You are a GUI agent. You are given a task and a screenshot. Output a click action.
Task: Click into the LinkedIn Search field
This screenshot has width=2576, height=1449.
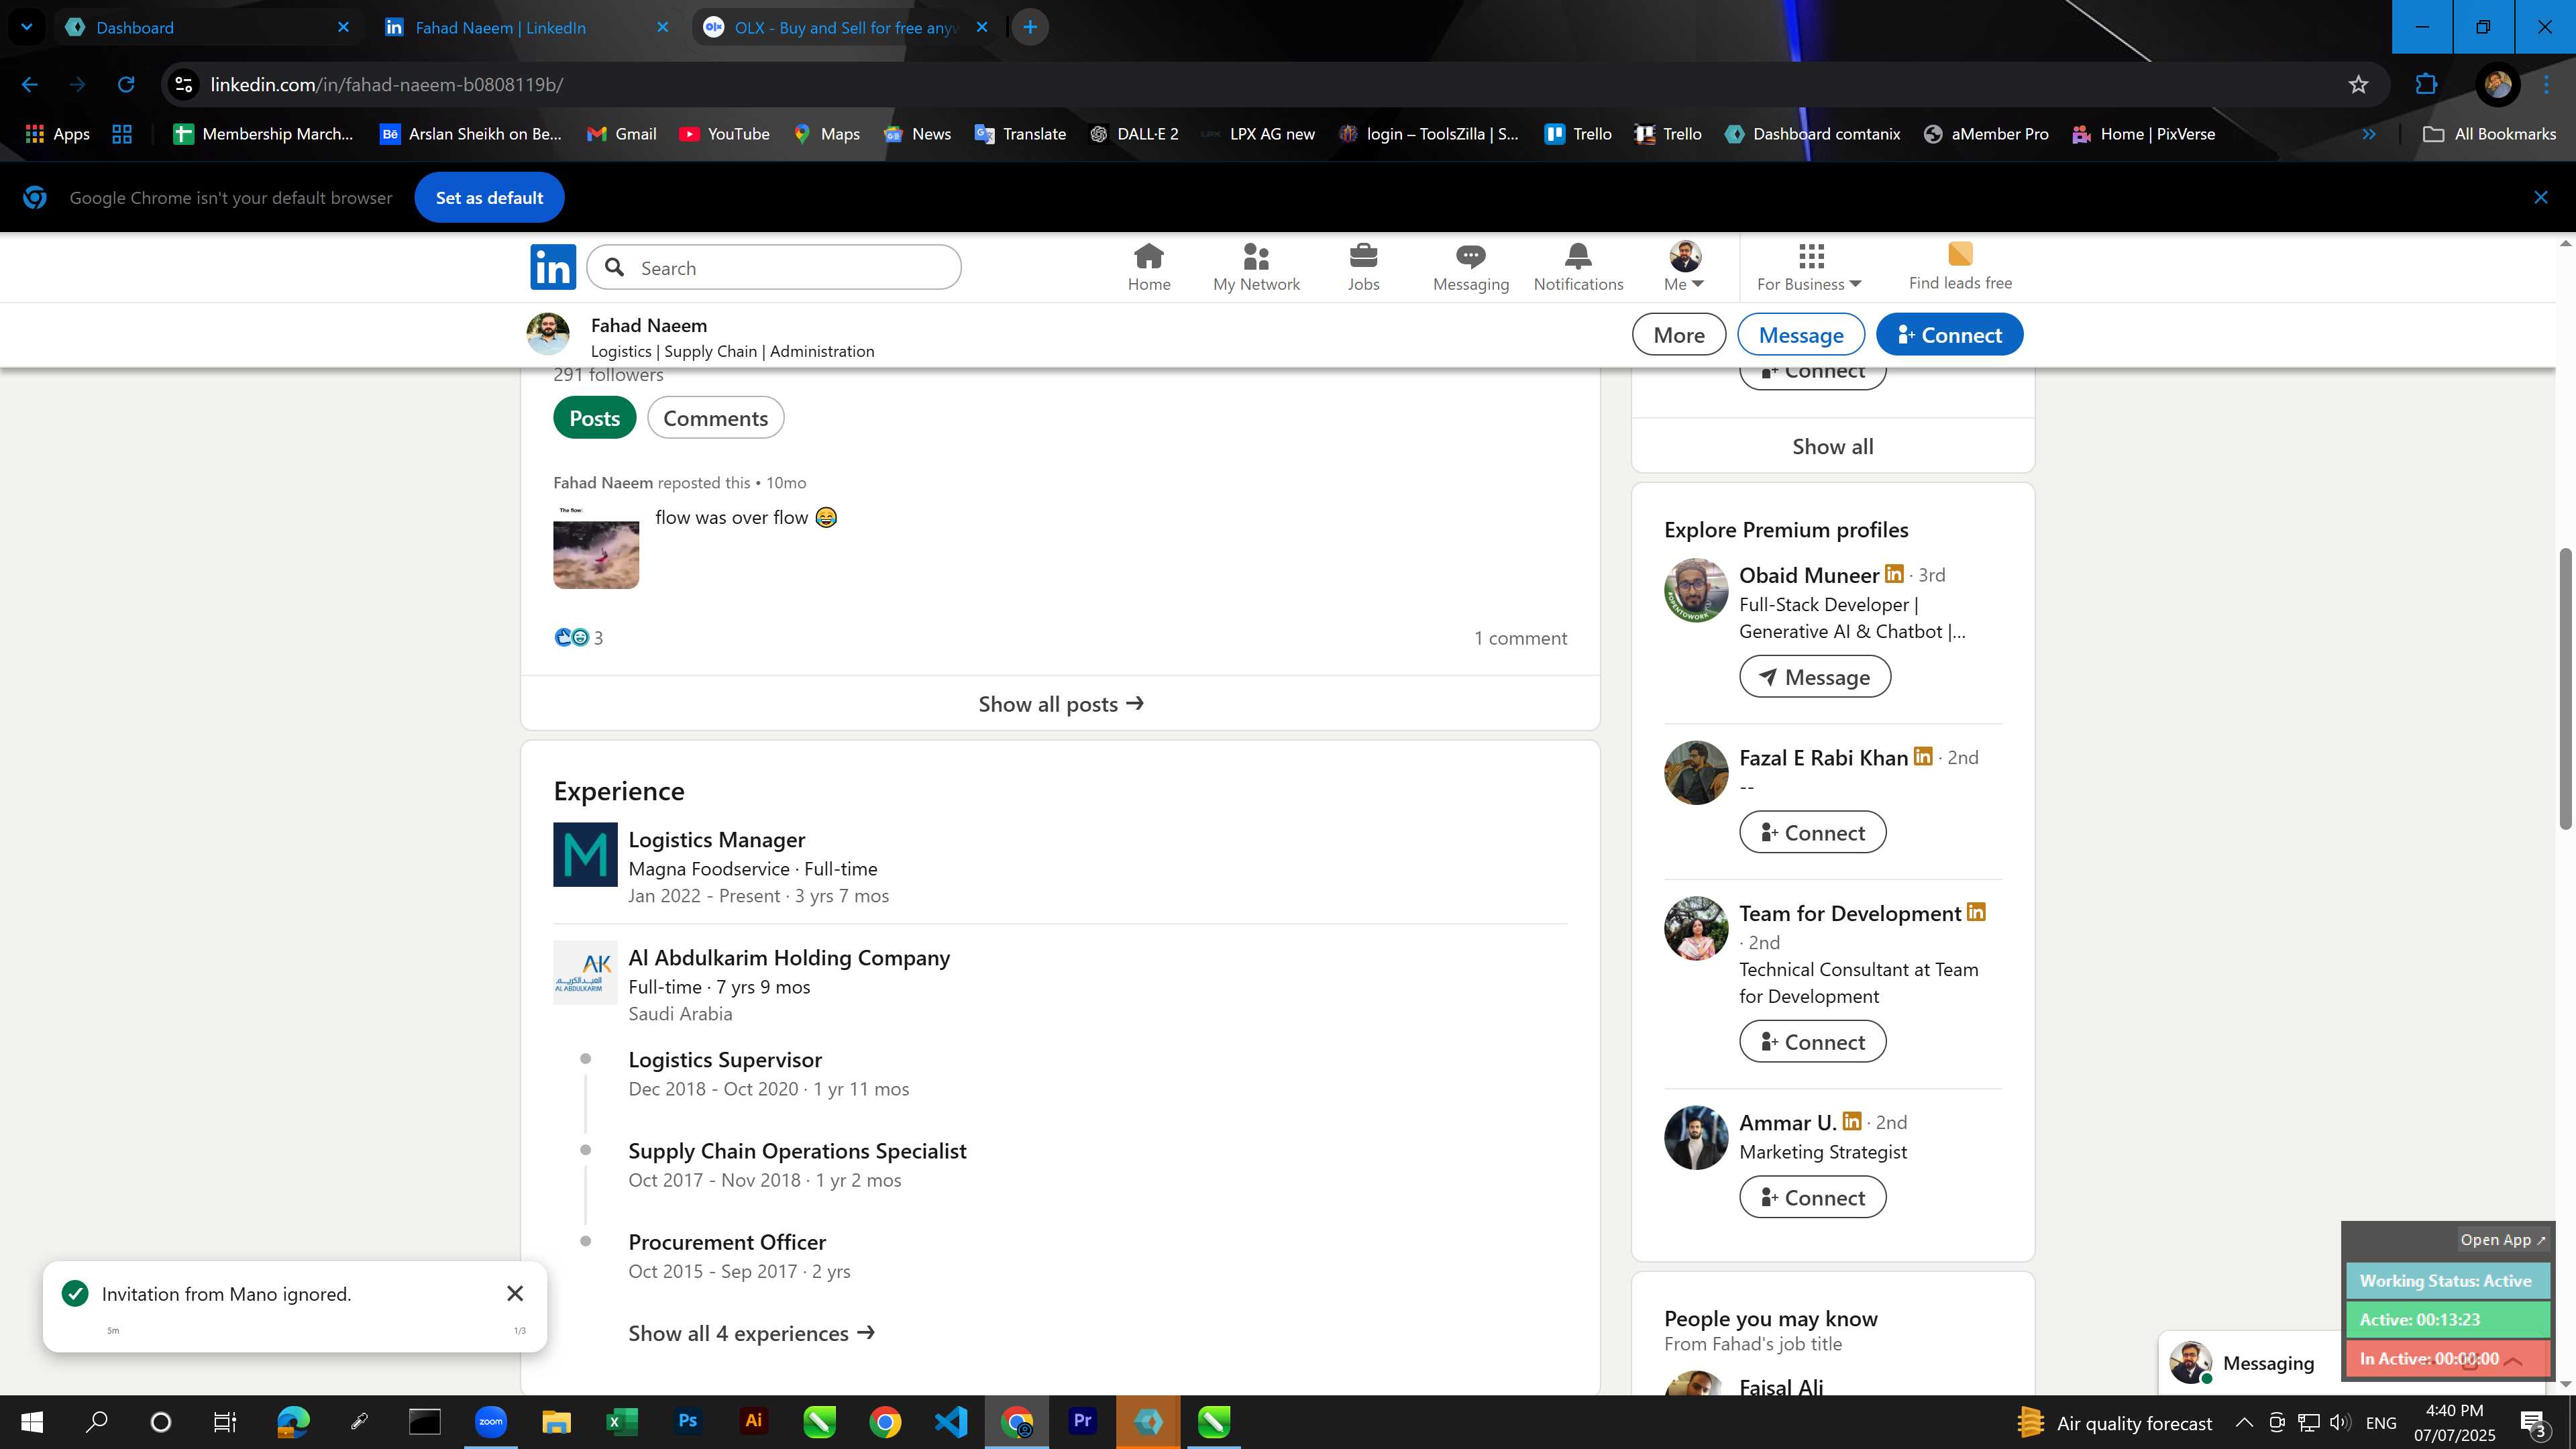tap(774, 267)
